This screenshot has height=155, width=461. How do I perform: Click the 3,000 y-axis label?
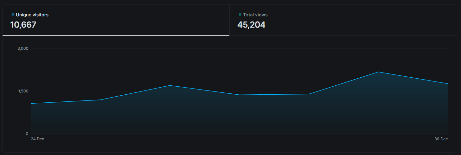point(23,48)
